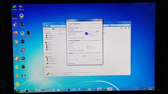The height and width of the screenshot is (94, 168).
Task: Click the HandBrake desktop icon
Action: pyautogui.click(x=21, y=8)
